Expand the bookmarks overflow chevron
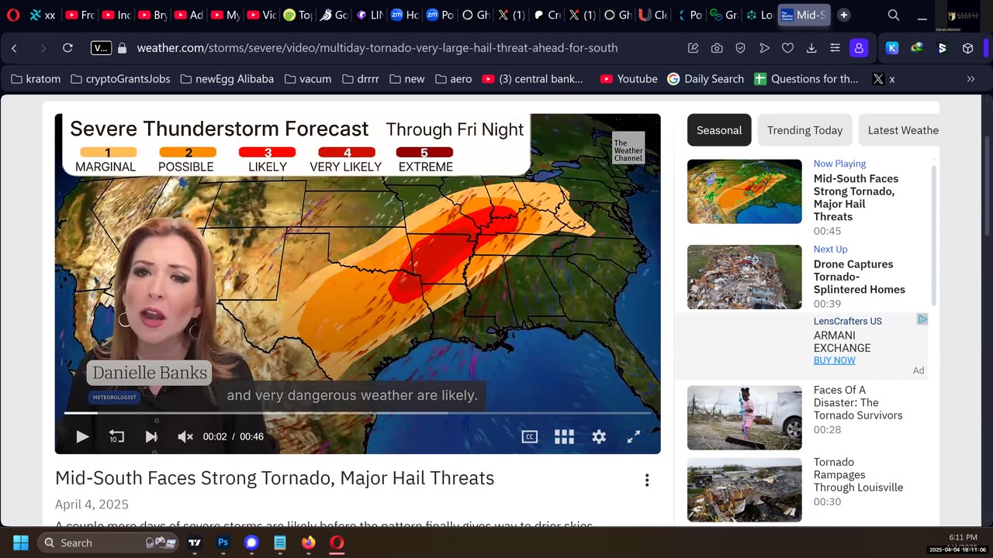 coord(971,79)
